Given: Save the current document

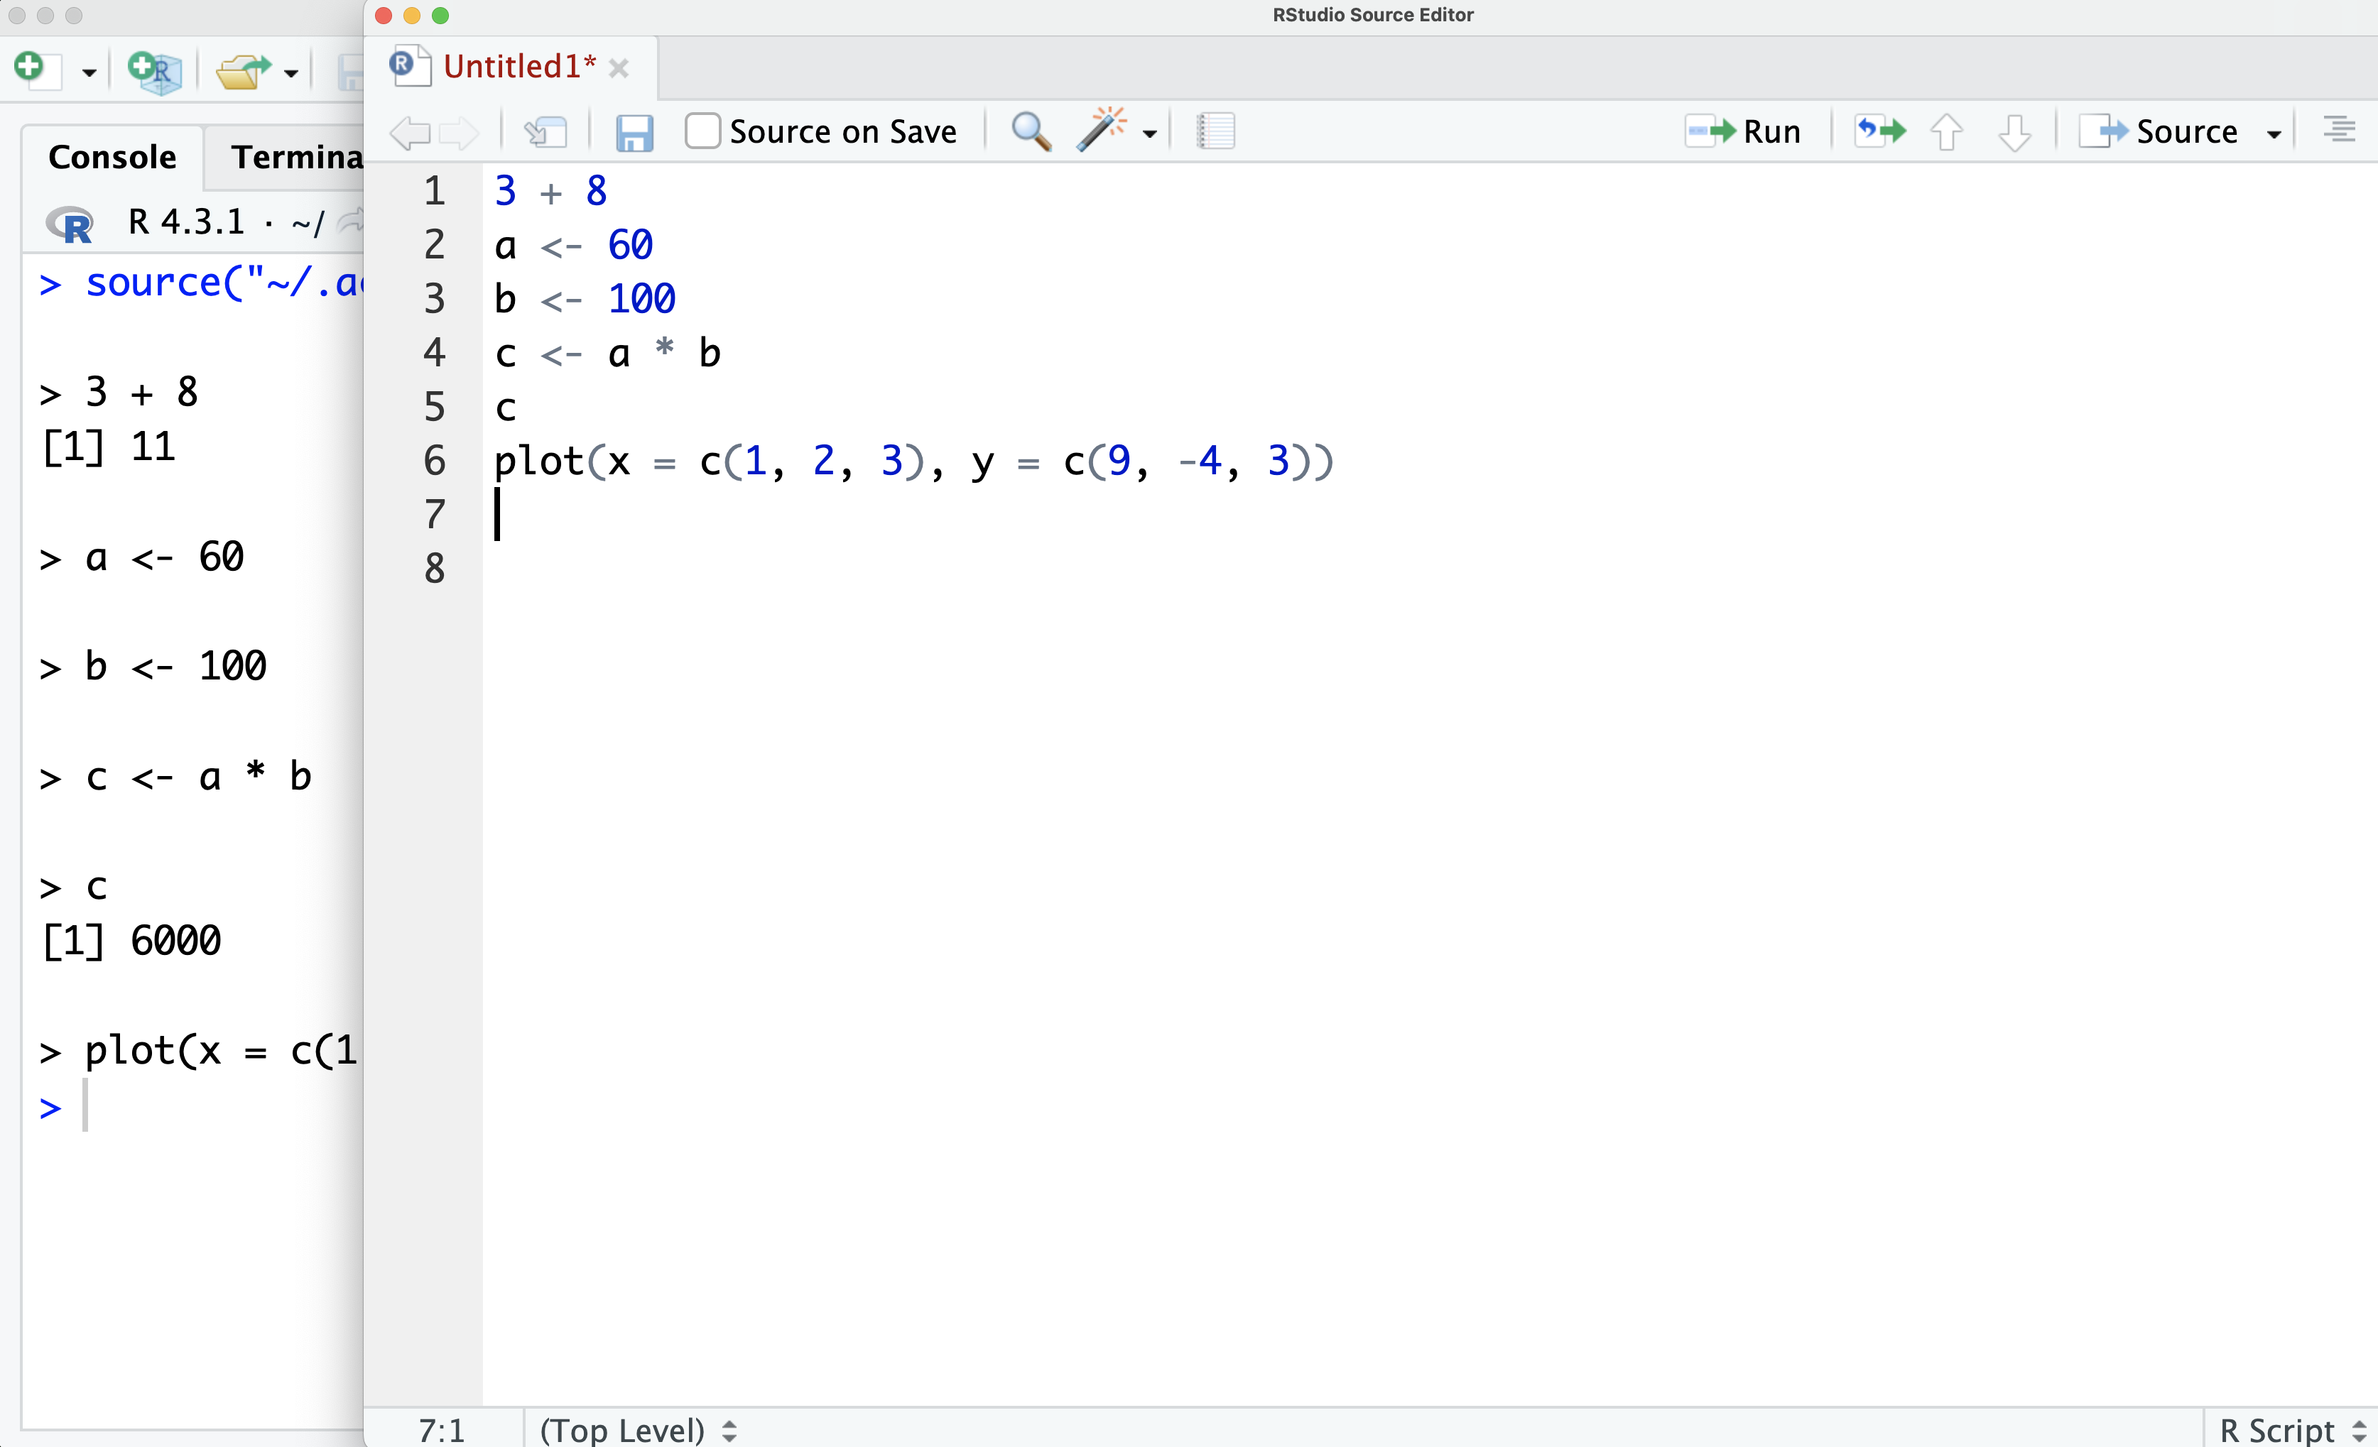Looking at the screenshot, I should click(634, 132).
